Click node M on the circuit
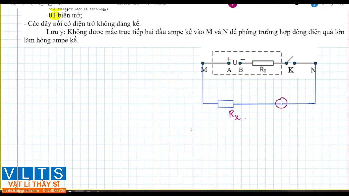Screen dimensions: 349x196 pyautogui.click(x=203, y=63)
